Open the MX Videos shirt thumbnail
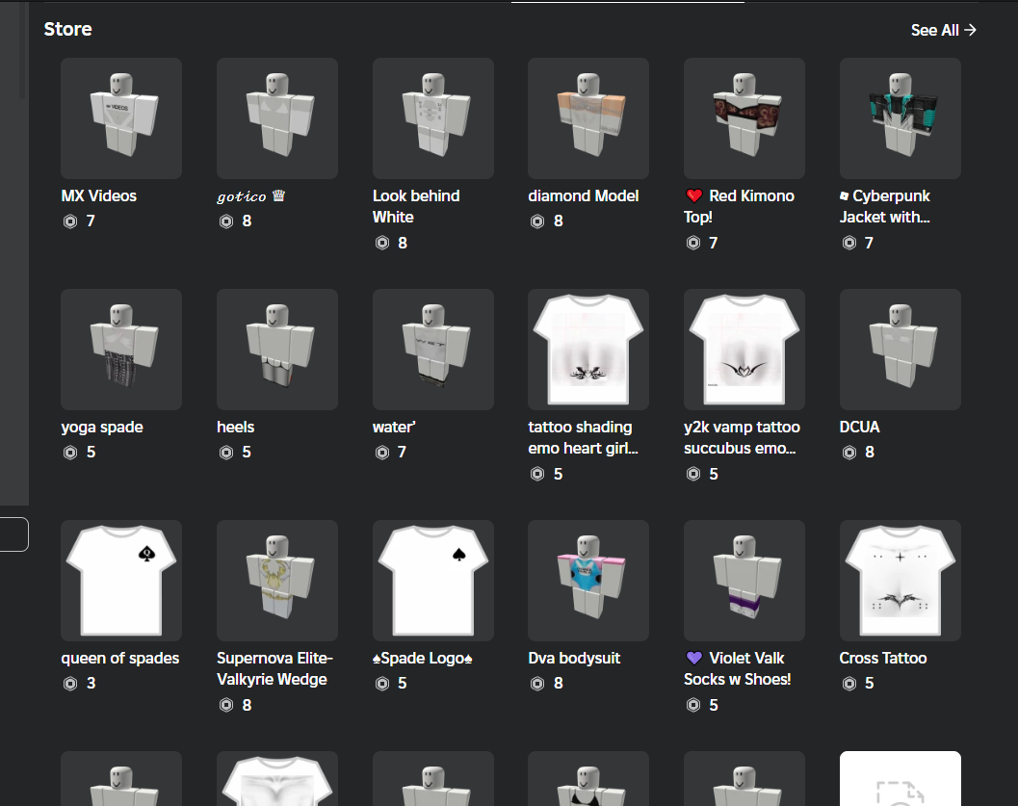Viewport: 1018px width, 806px height. click(121, 118)
